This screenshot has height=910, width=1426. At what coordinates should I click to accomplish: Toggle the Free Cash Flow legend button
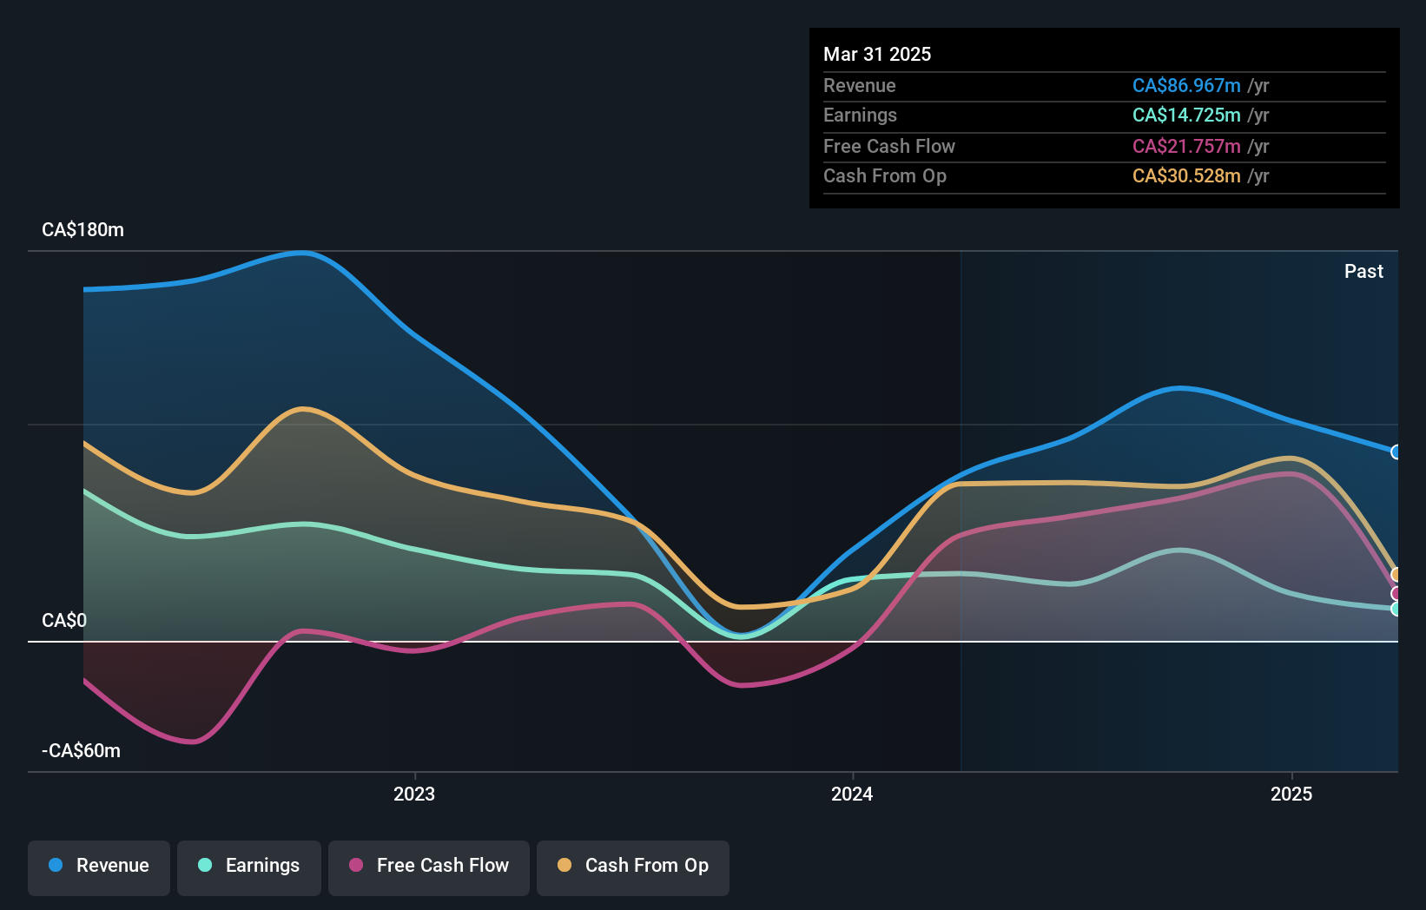click(x=429, y=867)
